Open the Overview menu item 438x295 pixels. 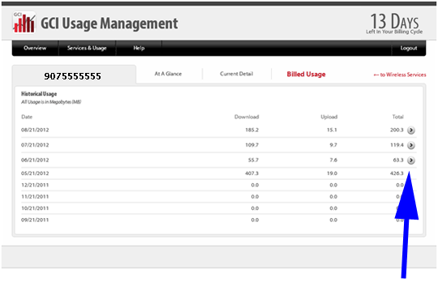[x=35, y=48]
